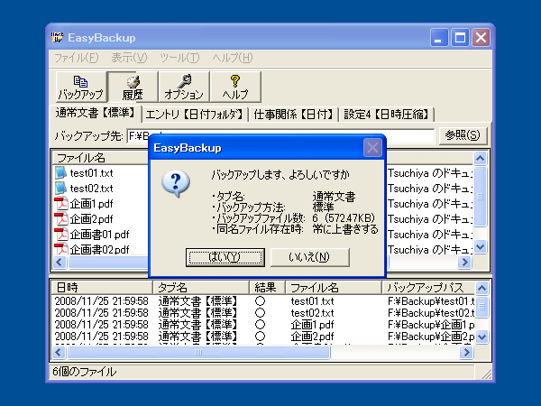Click the タブ名 column header in history
Image resolution: width=541 pixels, height=406 pixels.
pyautogui.click(x=200, y=288)
